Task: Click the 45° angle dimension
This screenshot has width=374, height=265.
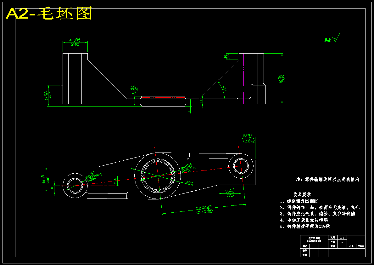Action: point(224,89)
